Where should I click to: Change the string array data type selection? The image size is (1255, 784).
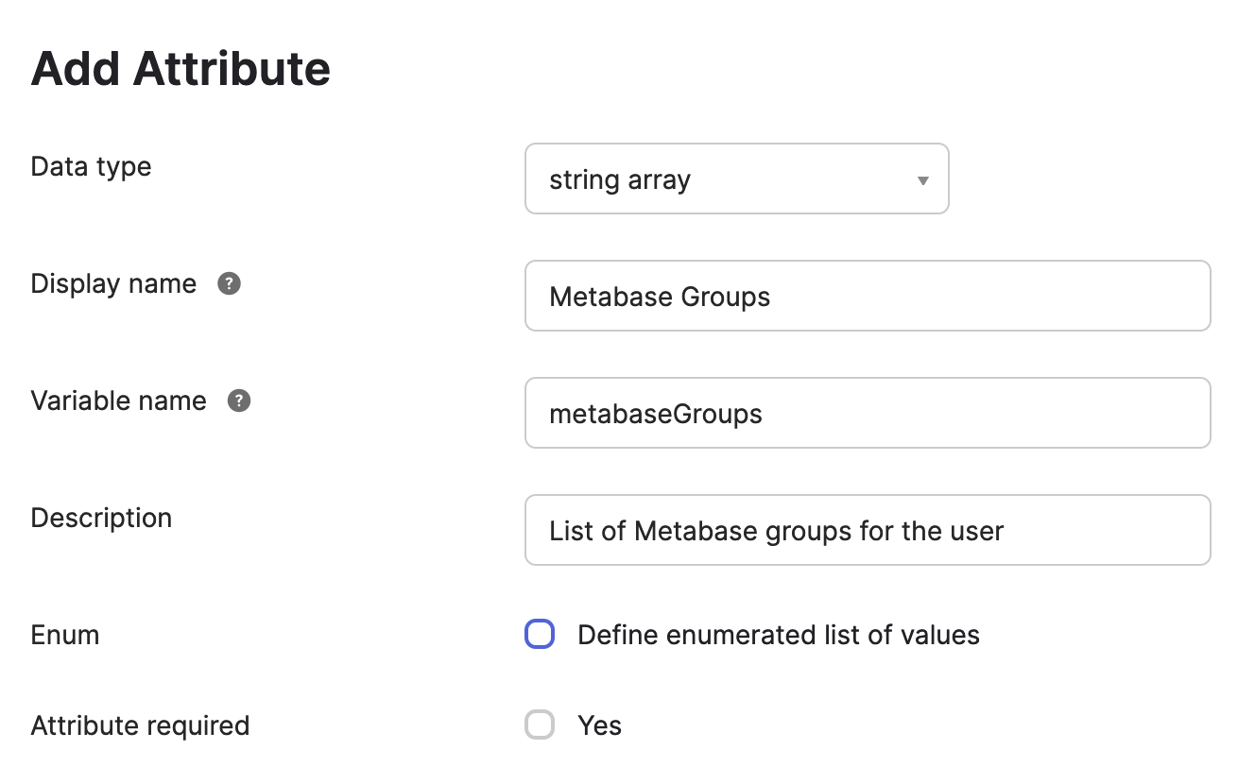(737, 179)
